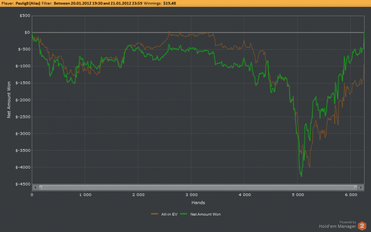
Task: Click the orange line's lowest point near $-4000
Action: (310, 166)
